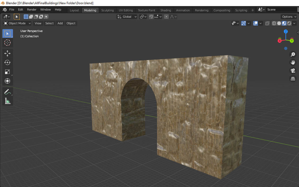Set selection mode to Extend selection
This screenshot has width=299, height=187.
pyautogui.click(x=31, y=17)
